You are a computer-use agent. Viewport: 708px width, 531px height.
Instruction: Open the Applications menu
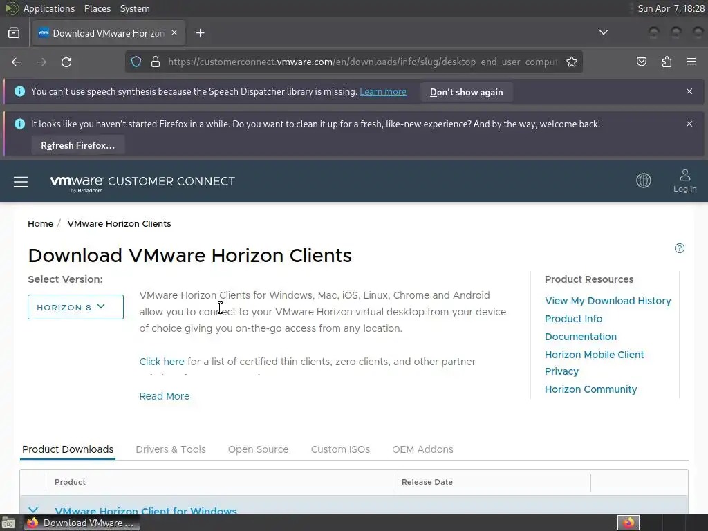click(x=49, y=8)
